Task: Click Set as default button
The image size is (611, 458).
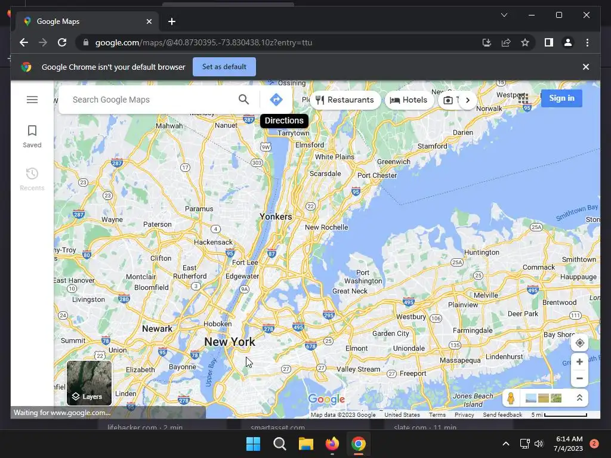Action: (224, 67)
